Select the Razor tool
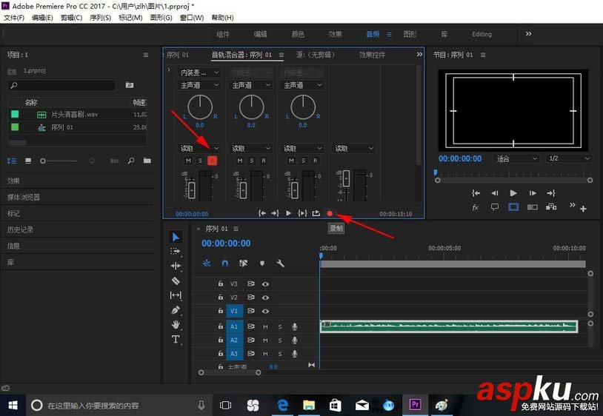This screenshot has width=603, height=416. 176,281
